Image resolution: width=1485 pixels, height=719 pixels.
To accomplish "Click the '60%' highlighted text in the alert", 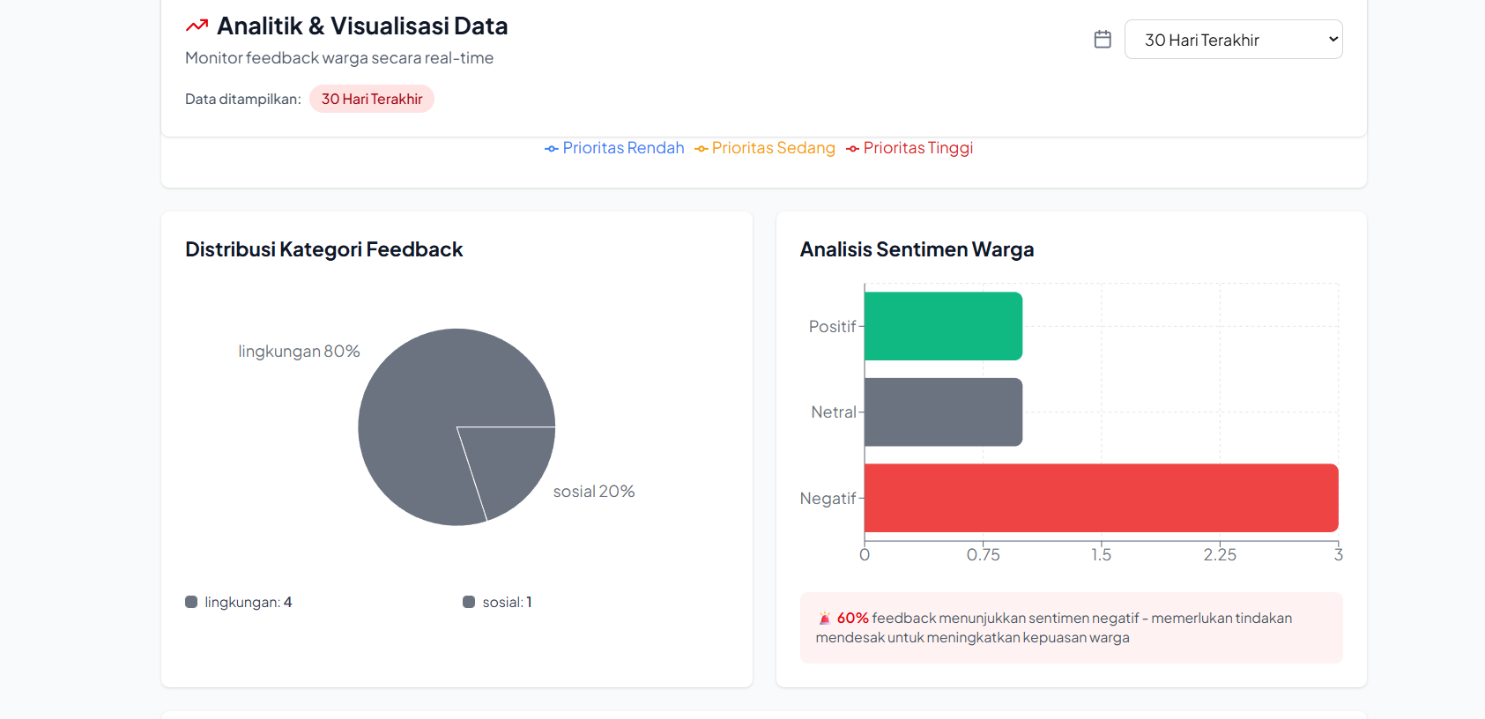I will 852,618.
